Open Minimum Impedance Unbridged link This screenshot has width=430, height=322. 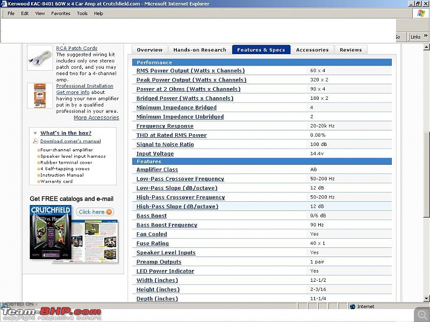[180, 117]
